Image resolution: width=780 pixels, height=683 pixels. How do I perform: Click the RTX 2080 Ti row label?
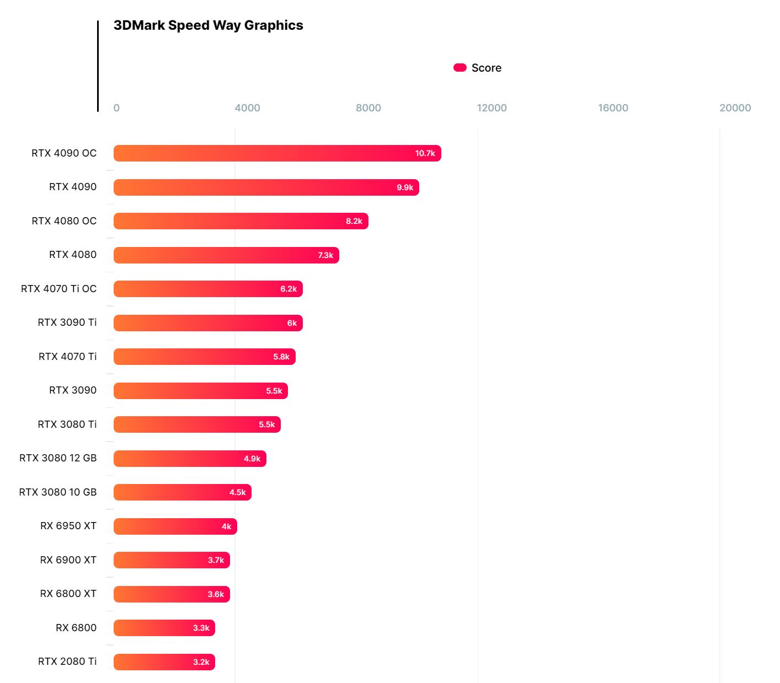tap(67, 662)
